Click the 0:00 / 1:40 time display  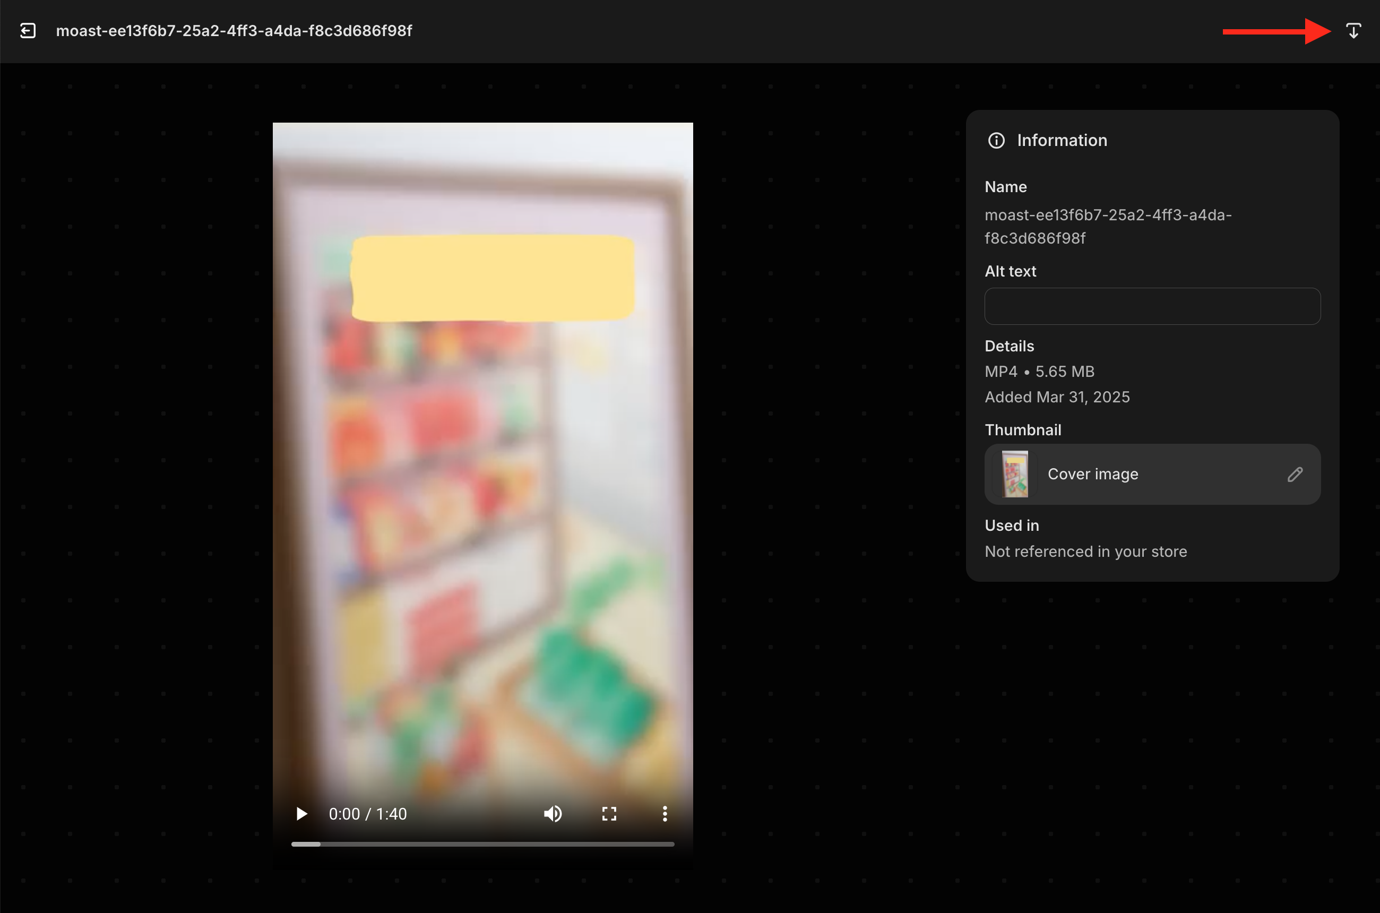368,813
